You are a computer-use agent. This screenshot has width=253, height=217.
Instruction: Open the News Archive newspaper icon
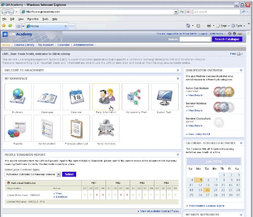coord(106,128)
